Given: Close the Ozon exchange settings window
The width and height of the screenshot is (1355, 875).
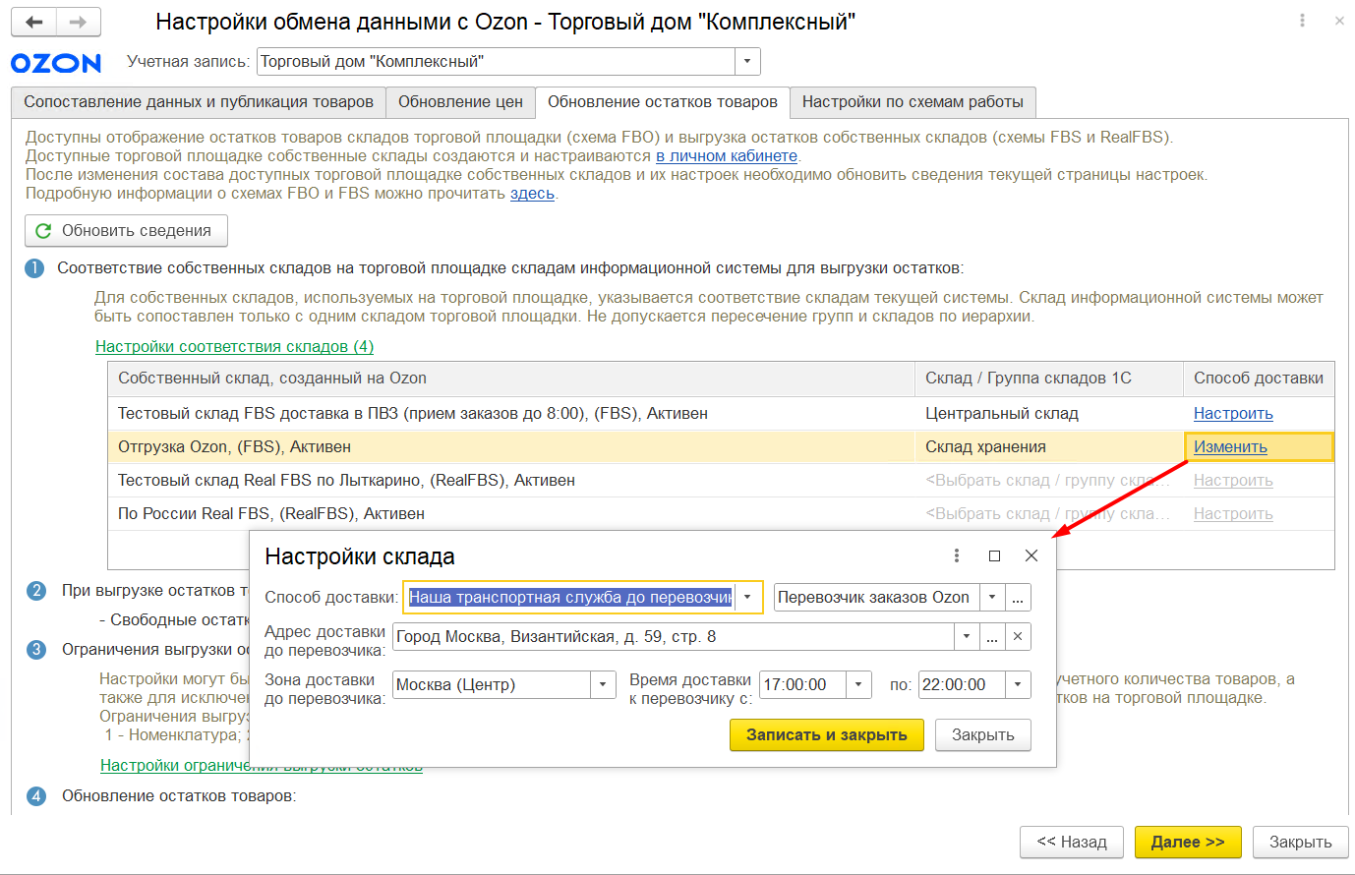Looking at the screenshot, I should pyautogui.click(x=1339, y=21).
